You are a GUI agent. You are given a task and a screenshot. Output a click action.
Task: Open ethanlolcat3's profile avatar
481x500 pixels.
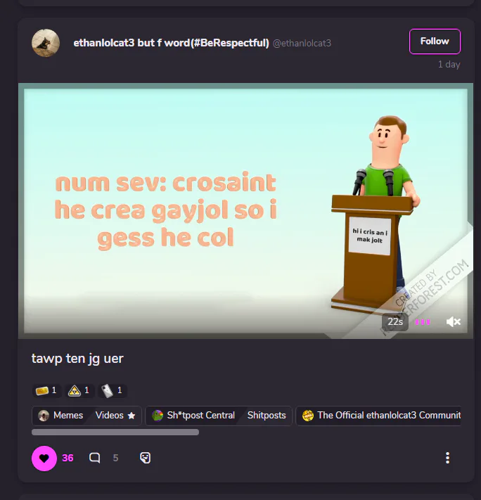(x=46, y=43)
